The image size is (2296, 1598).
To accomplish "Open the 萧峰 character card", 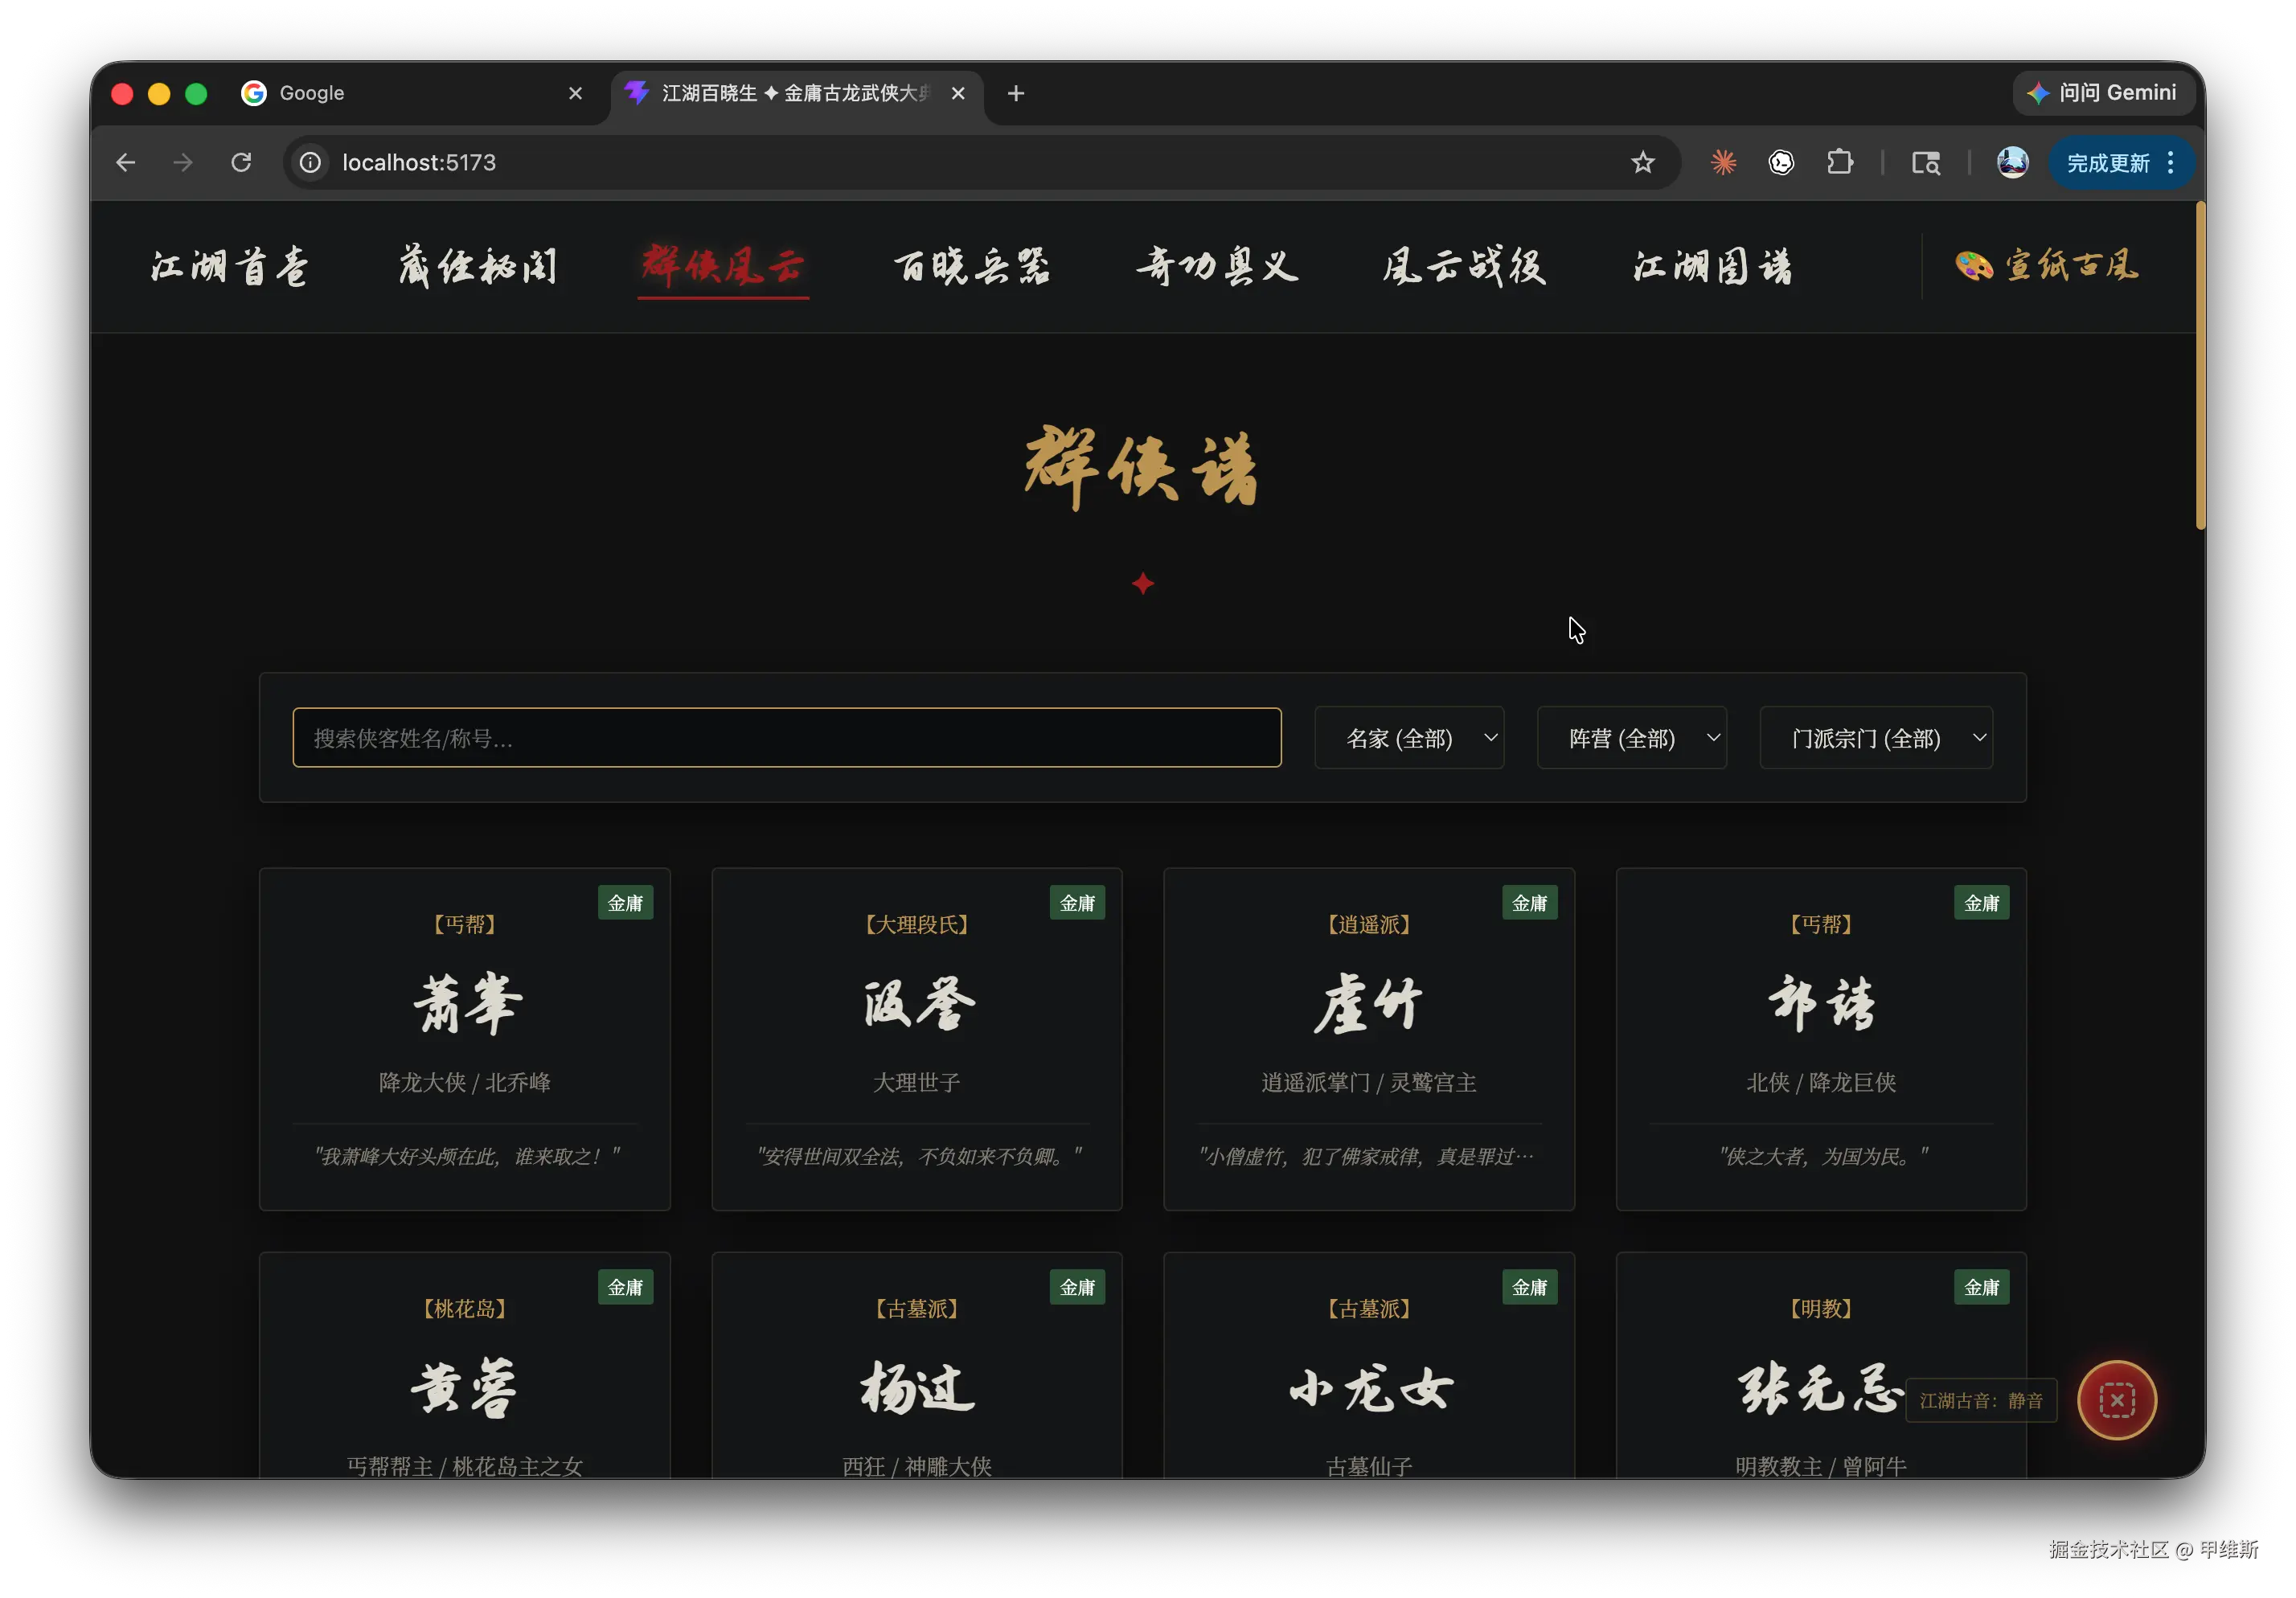I will tap(465, 1039).
